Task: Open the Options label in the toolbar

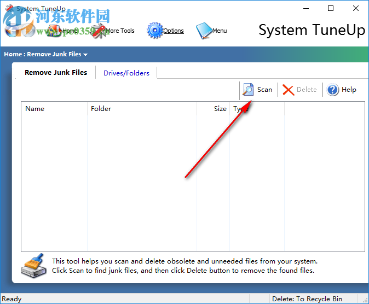Action: click(x=174, y=31)
